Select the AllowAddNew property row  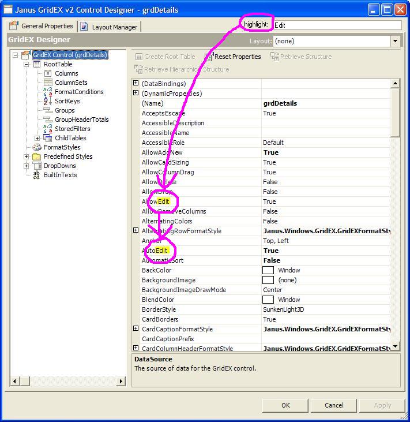click(265, 152)
